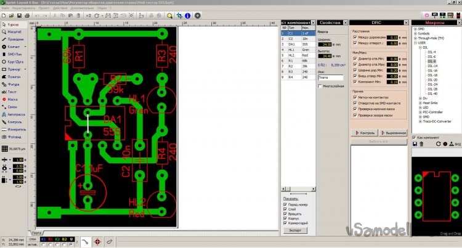Select the Масштаб zoom tool
The width and height of the screenshot is (462, 248).
14,31
